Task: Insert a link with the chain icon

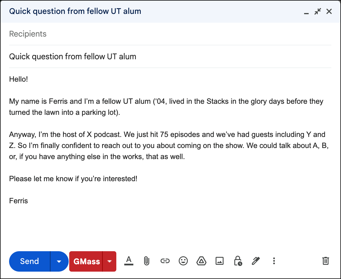Action: coord(165,261)
